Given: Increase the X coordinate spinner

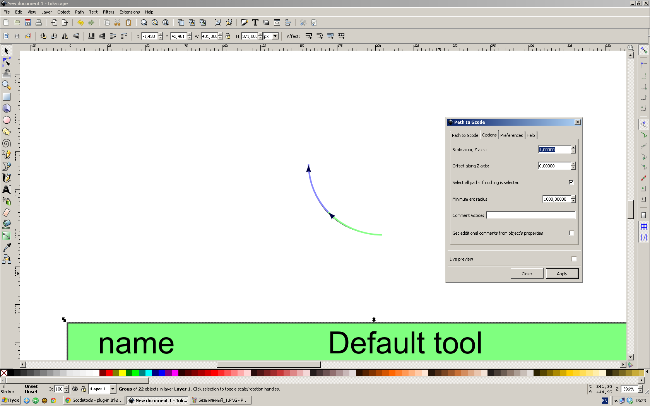Looking at the screenshot, I should 161,34.
